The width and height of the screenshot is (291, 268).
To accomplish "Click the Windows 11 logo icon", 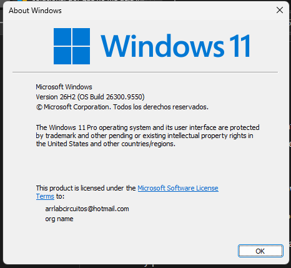I will [x=72, y=46].
